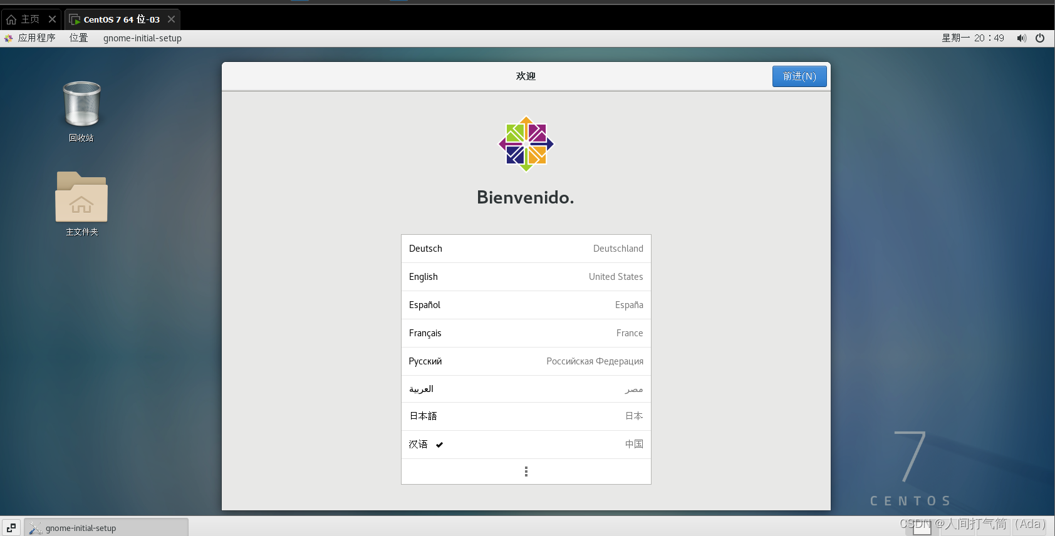Click the CentOS logo in welcome dialog
Screen dimensions: 1055x536
coord(526,144)
